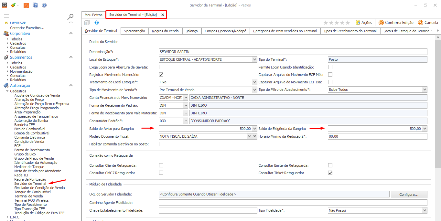Collapse the Automação section chevron
This screenshot has width=441, height=221.
[71, 85]
